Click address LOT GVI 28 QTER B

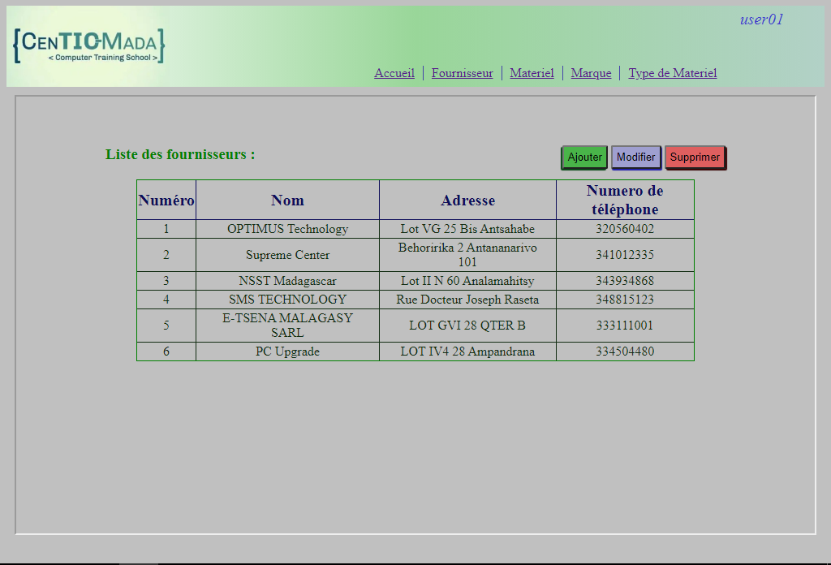click(x=468, y=326)
